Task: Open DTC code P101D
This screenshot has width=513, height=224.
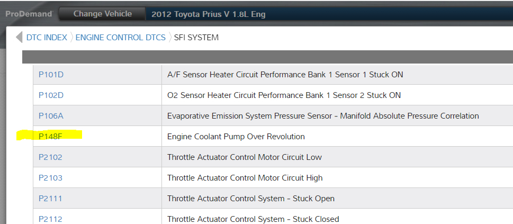Action: (51, 75)
